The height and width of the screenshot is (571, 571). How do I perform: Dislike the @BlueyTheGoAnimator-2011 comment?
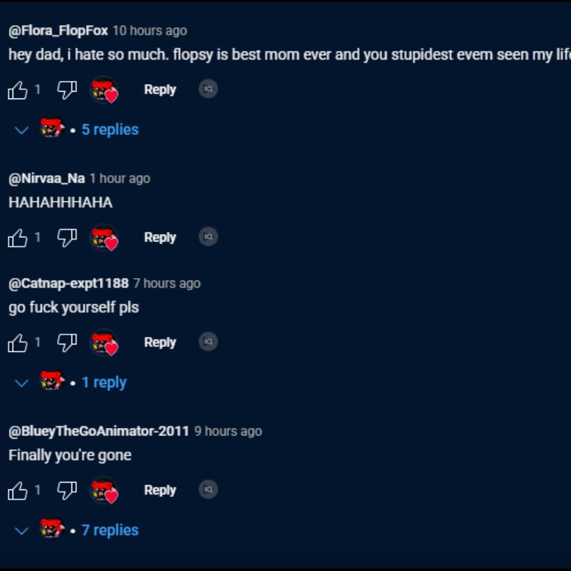(67, 491)
